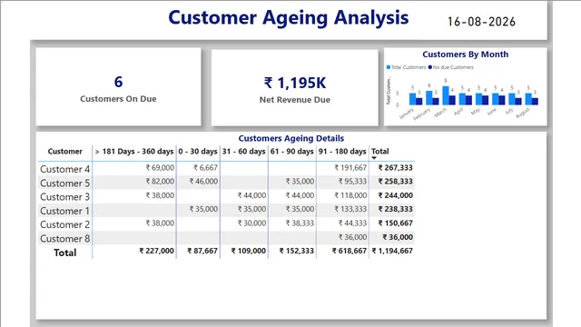Click the ₹ 82,000 cell
This screenshot has width=581, height=327.
coord(160,182)
